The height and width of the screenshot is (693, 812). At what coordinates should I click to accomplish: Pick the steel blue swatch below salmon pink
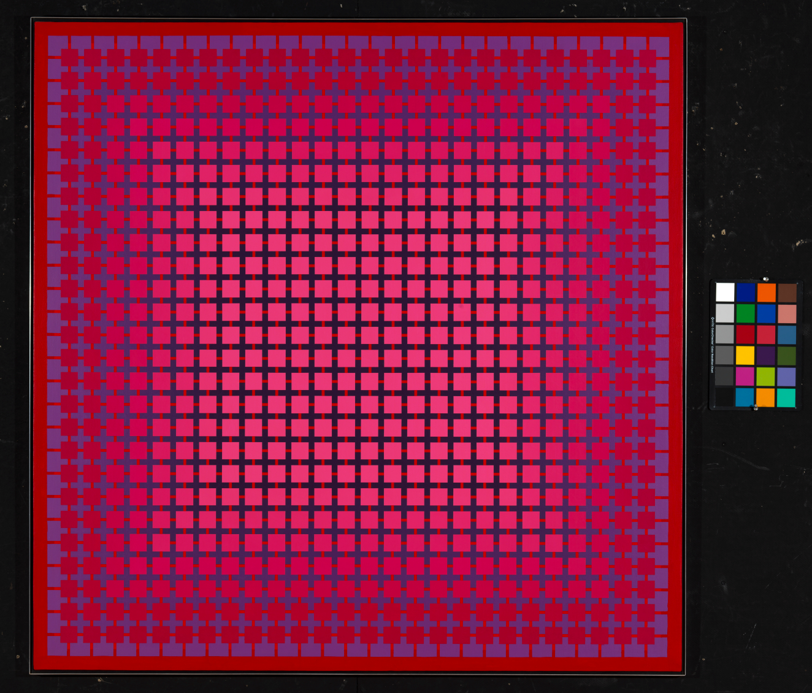click(787, 335)
